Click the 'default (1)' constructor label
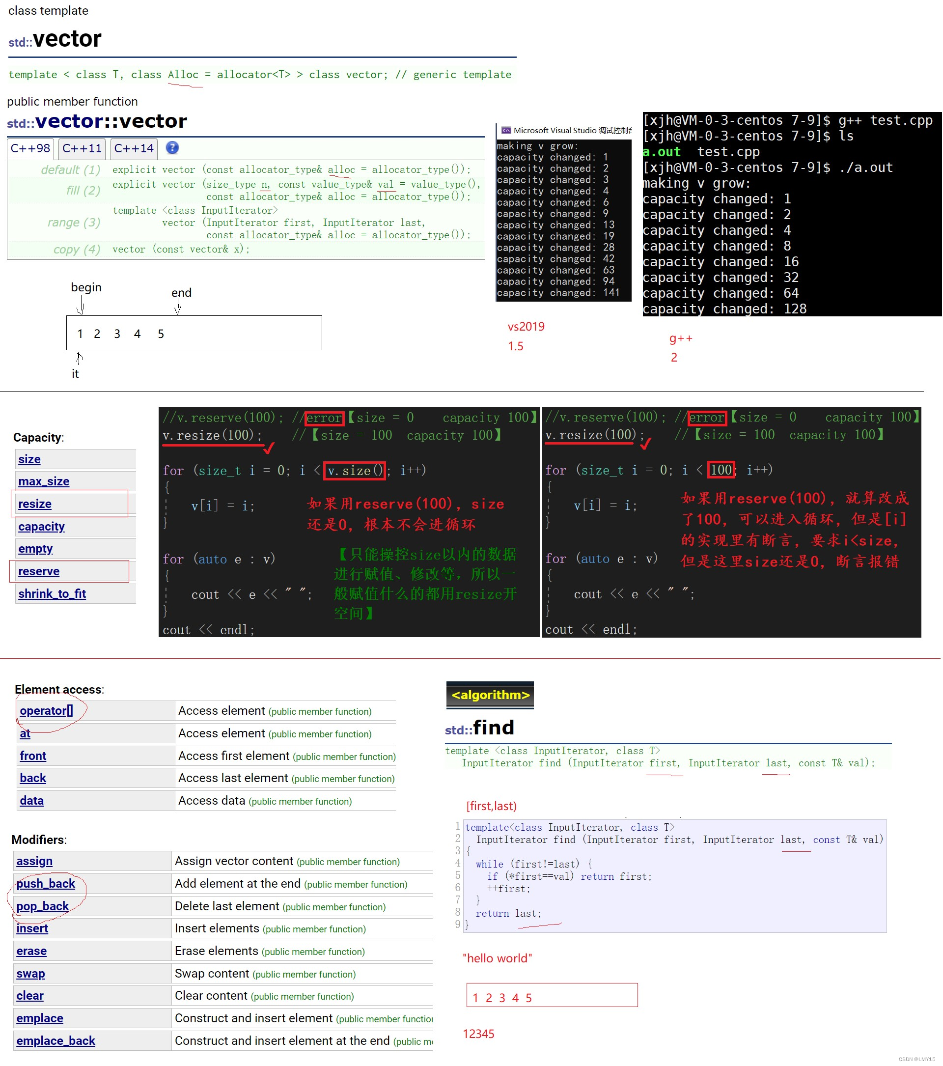 [70, 169]
